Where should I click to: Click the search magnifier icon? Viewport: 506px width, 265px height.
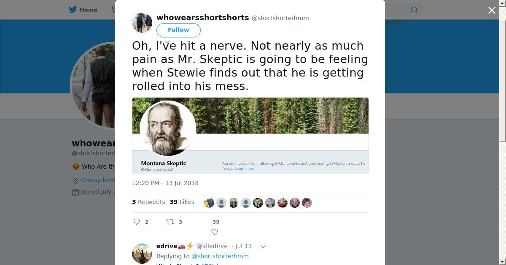tap(414, 10)
